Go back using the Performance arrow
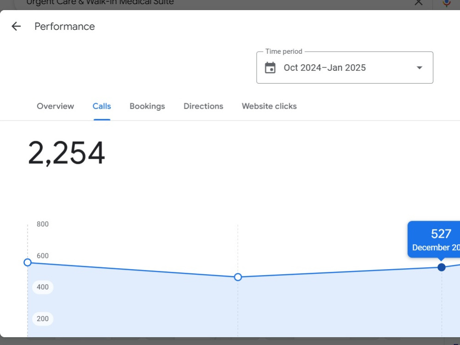This screenshot has width=460, height=345. point(16,26)
